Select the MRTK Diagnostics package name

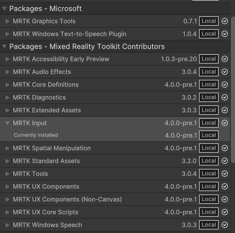pos(40,97)
